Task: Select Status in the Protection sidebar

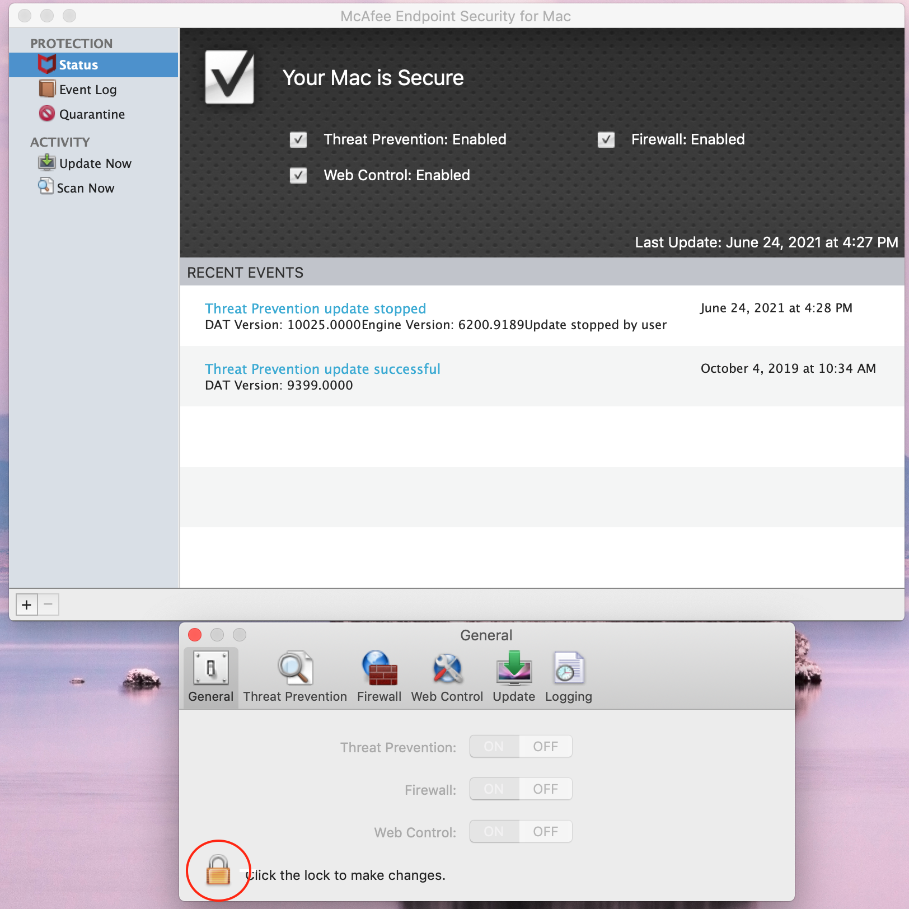Action: point(93,65)
